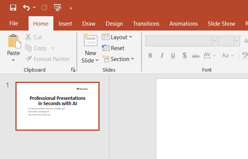Screen dimensions: 248x159
Task: Open the Layout dropdown
Action: click(117, 37)
